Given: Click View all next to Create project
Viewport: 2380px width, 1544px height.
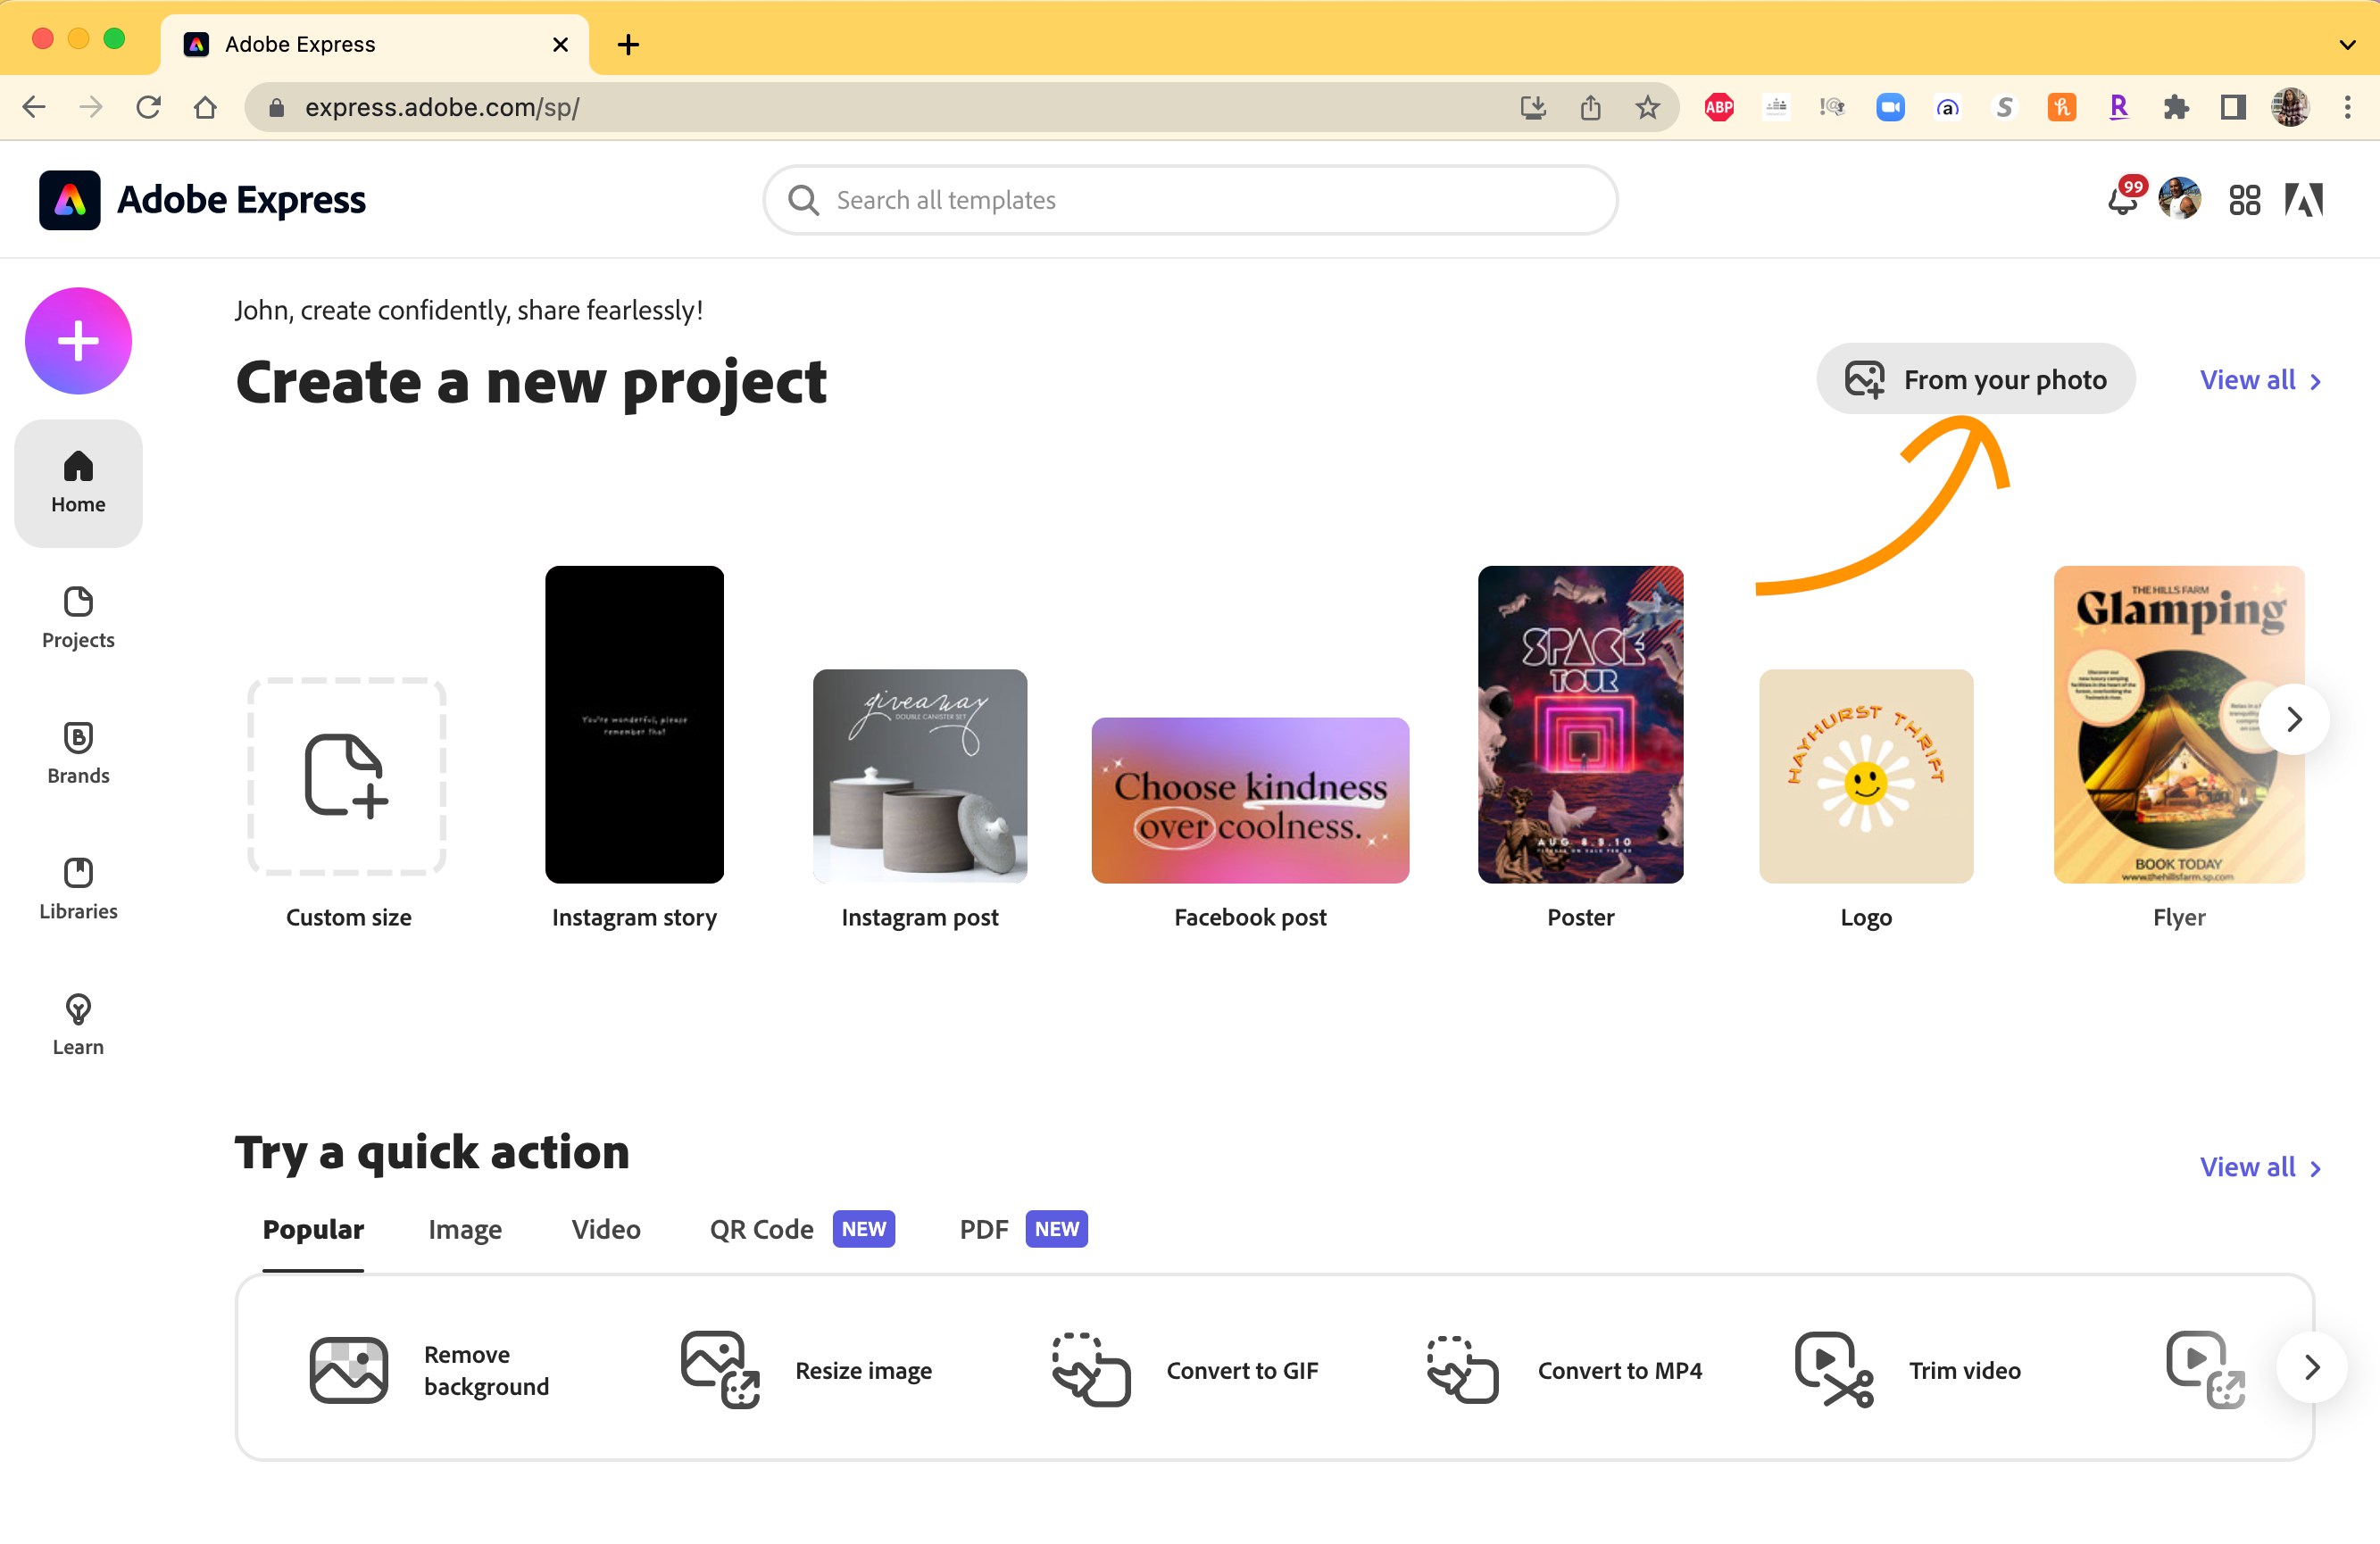Looking at the screenshot, I should tap(2259, 380).
